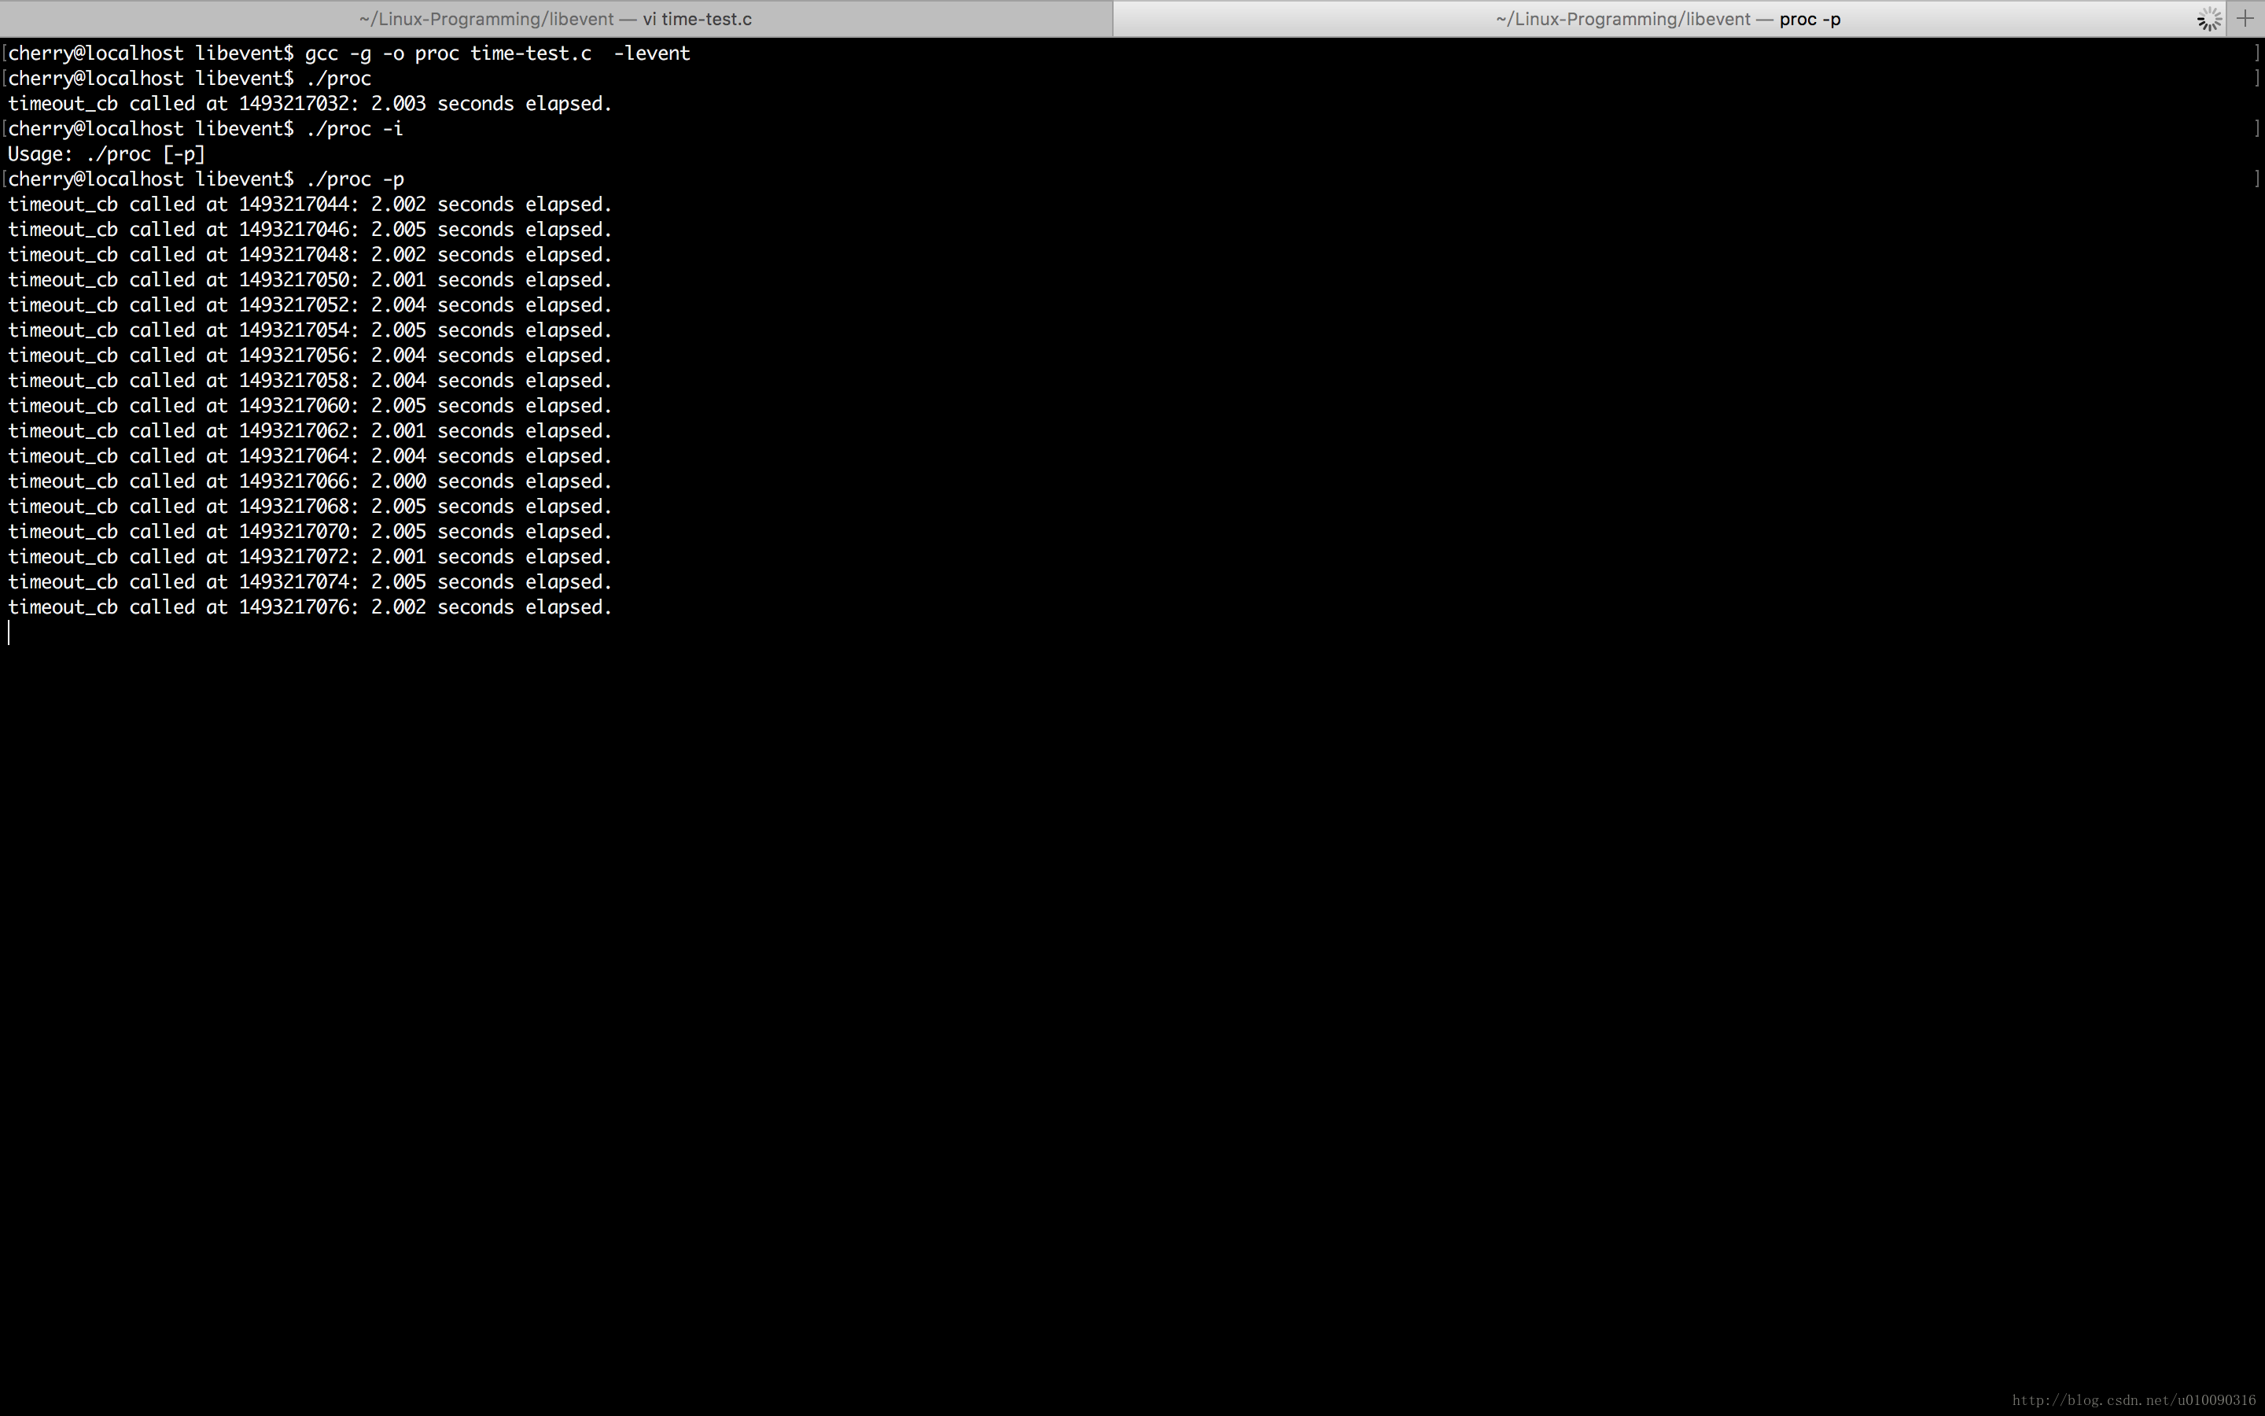Screen dimensions: 2265x1416
Task: Click the line with timestamp 1493217066
Action: 310,481
